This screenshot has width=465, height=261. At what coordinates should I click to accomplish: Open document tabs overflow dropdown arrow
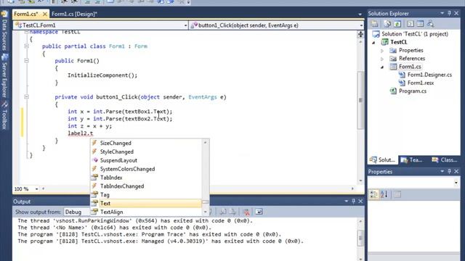point(360,14)
